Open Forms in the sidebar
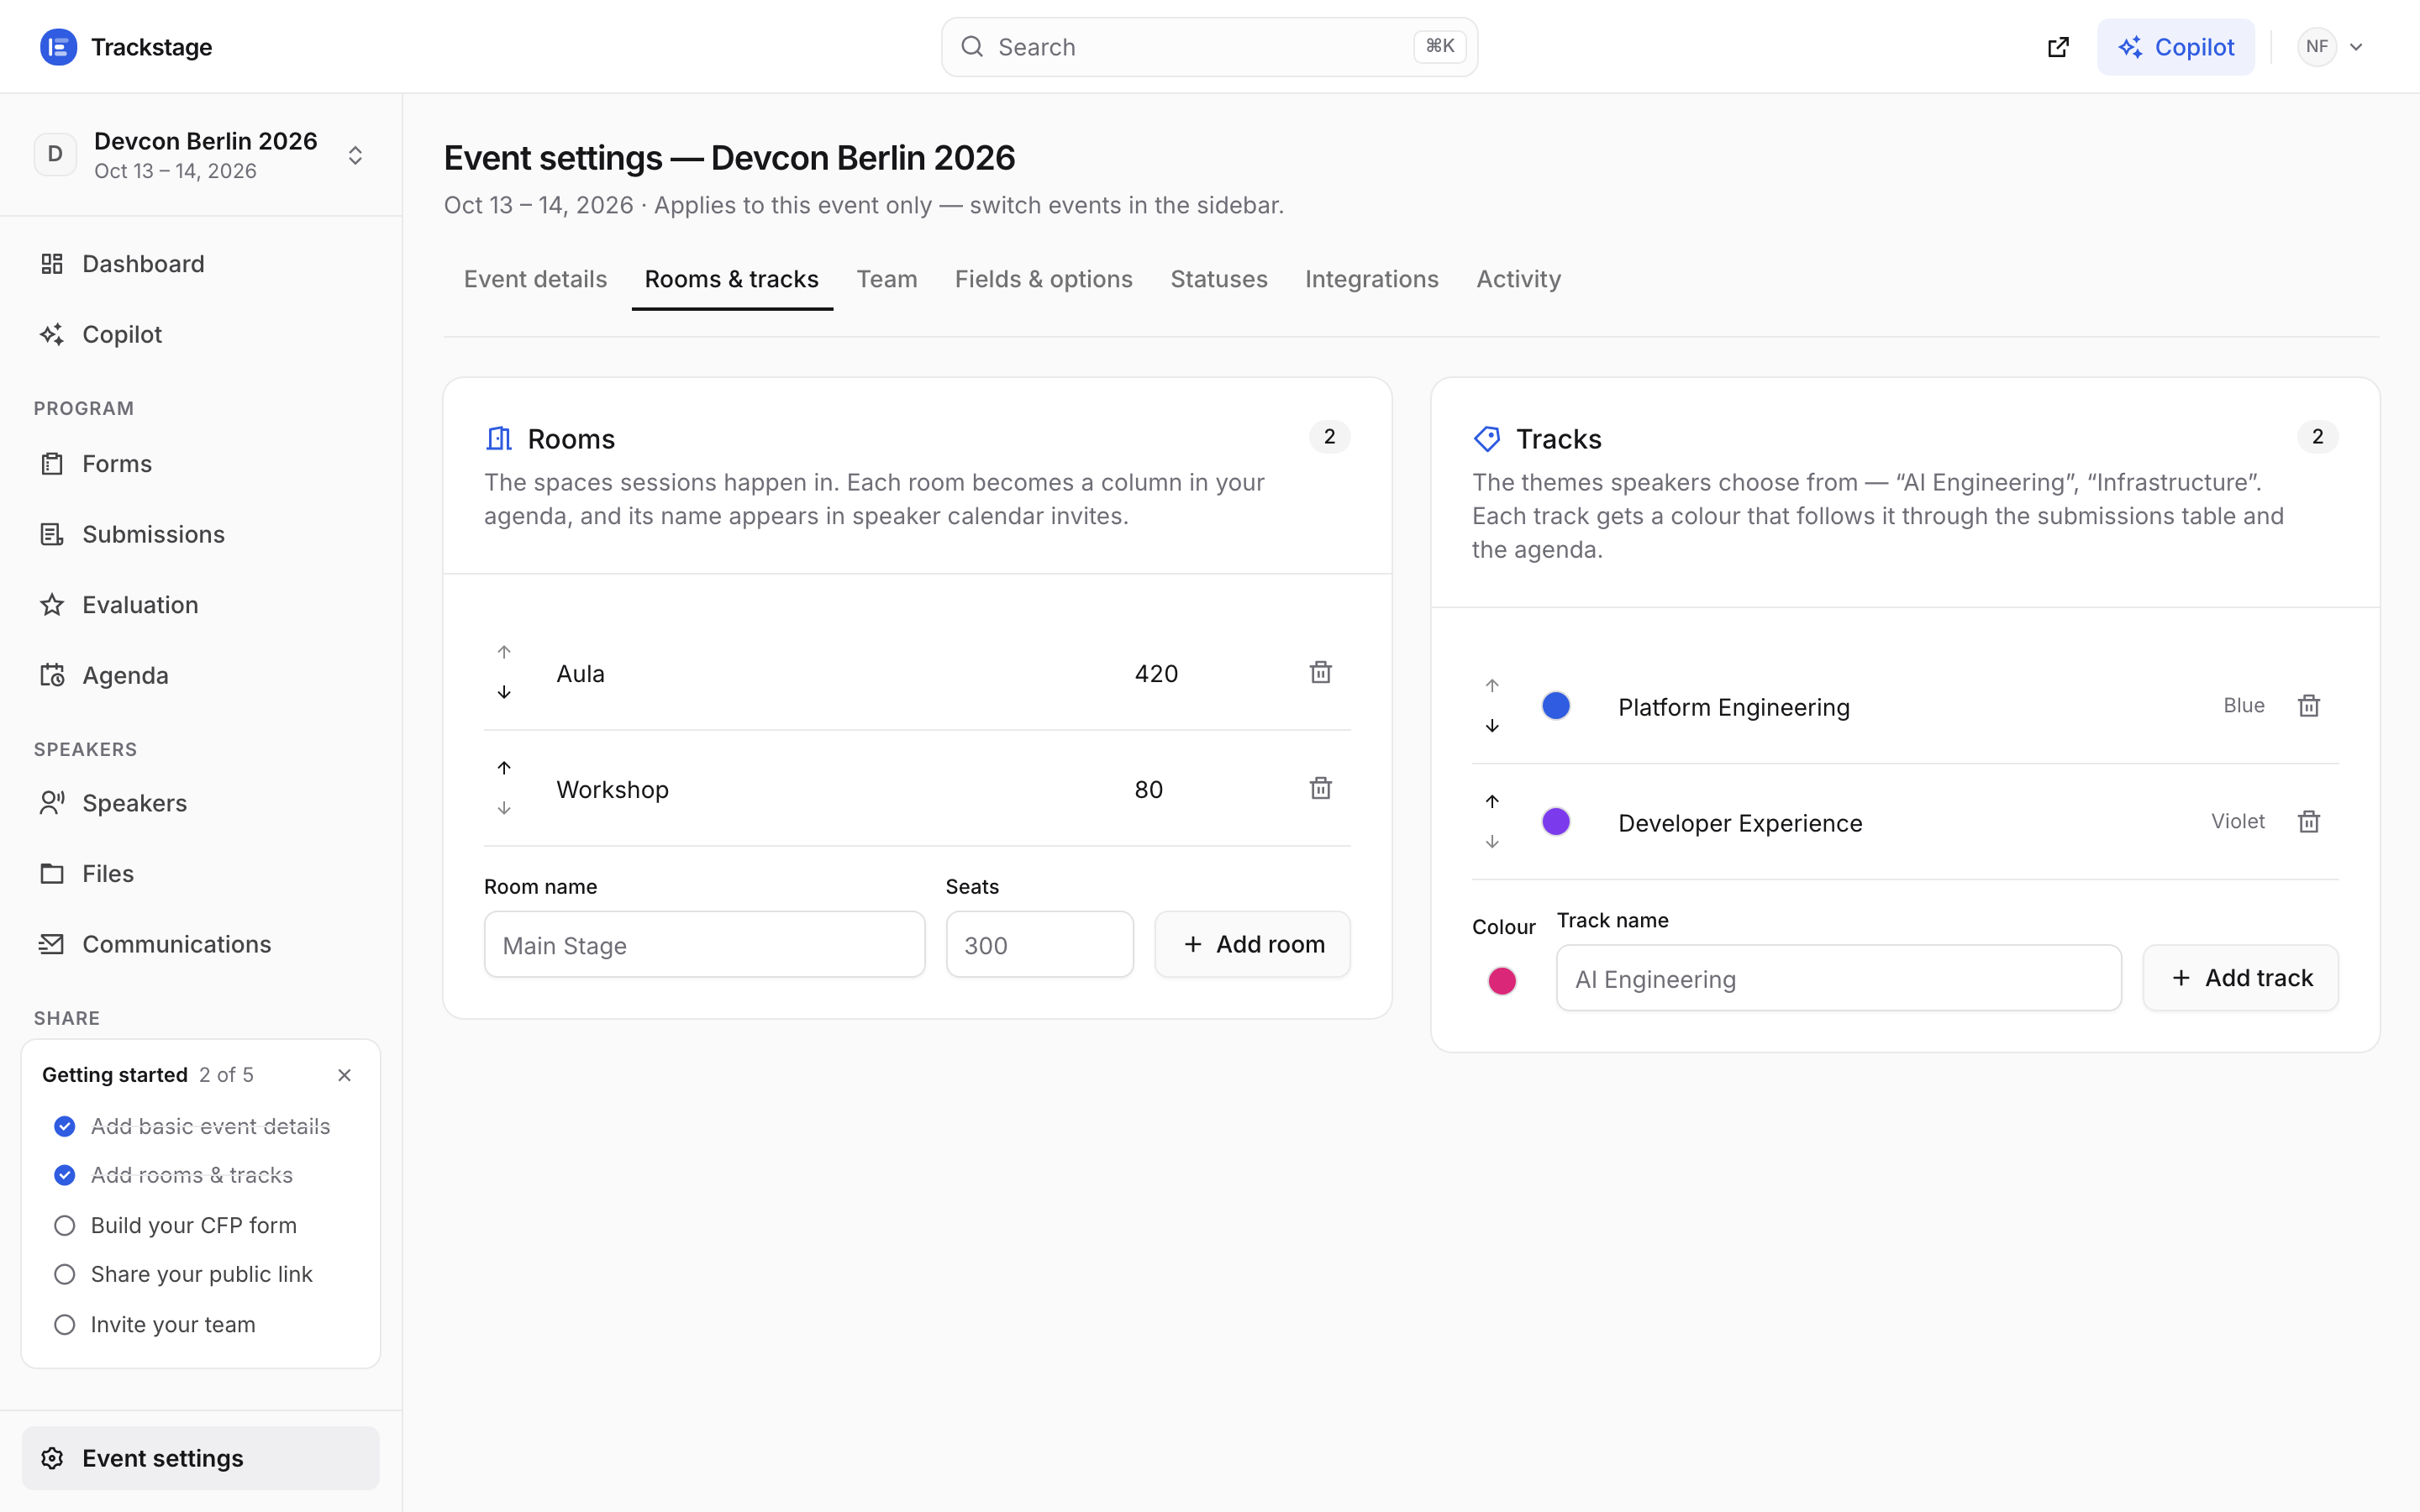 tap(200, 464)
